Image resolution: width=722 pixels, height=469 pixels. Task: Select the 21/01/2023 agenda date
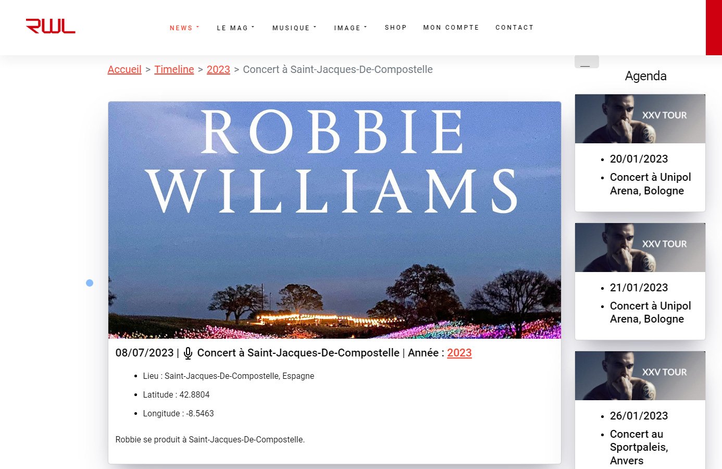(x=639, y=288)
